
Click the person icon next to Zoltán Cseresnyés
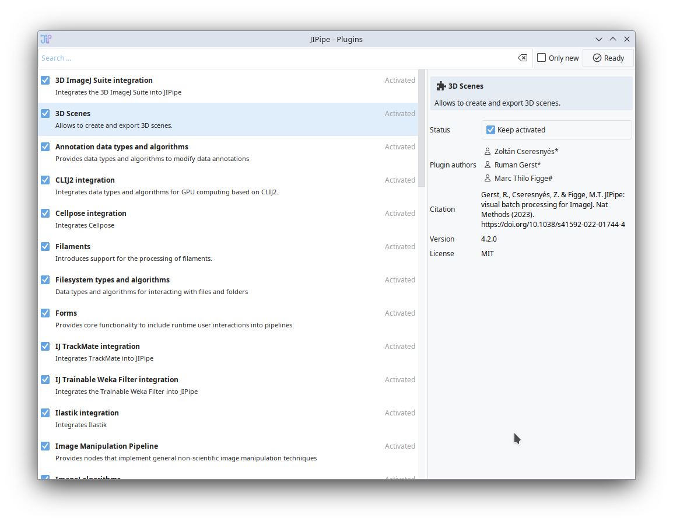point(487,151)
